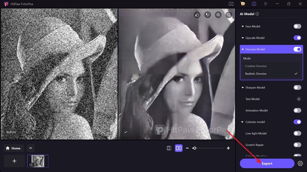Click the Before image pane
This screenshot has width=307, height=172.
pyautogui.click(x=59, y=74)
